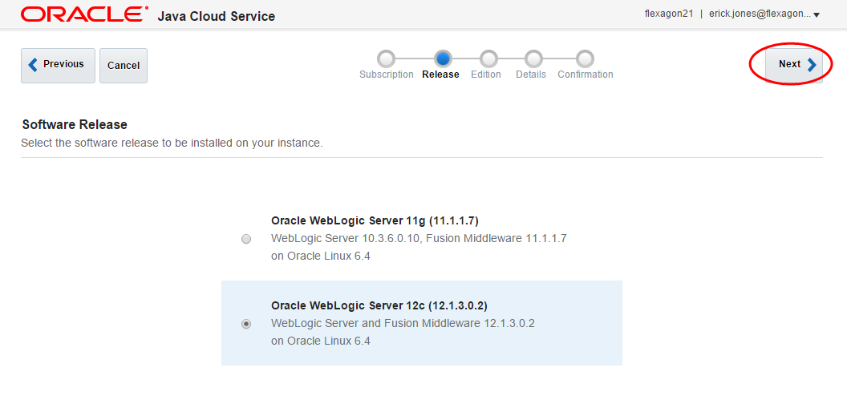
Task: Click the flexagon21 domain name
Action: (669, 14)
